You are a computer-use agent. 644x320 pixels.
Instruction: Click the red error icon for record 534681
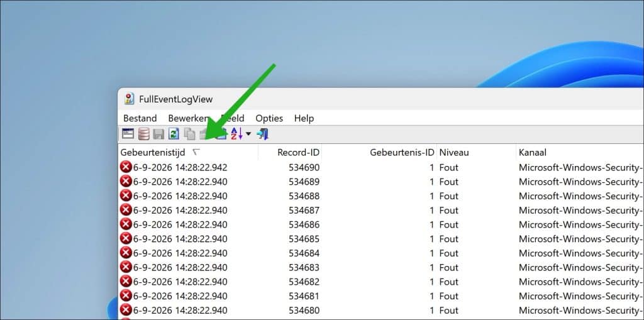(x=126, y=295)
